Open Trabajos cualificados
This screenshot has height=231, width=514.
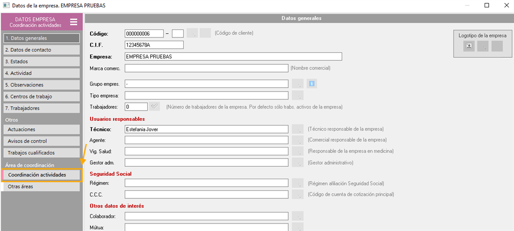(x=42, y=153)
